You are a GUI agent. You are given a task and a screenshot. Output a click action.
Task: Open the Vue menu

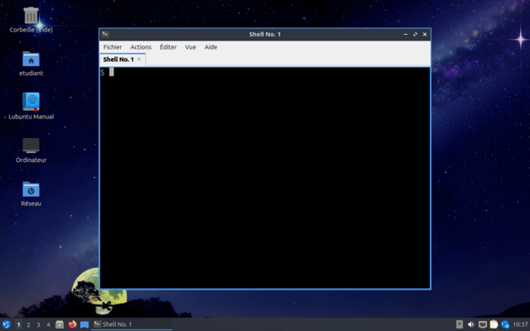click(x=190, y=47)
